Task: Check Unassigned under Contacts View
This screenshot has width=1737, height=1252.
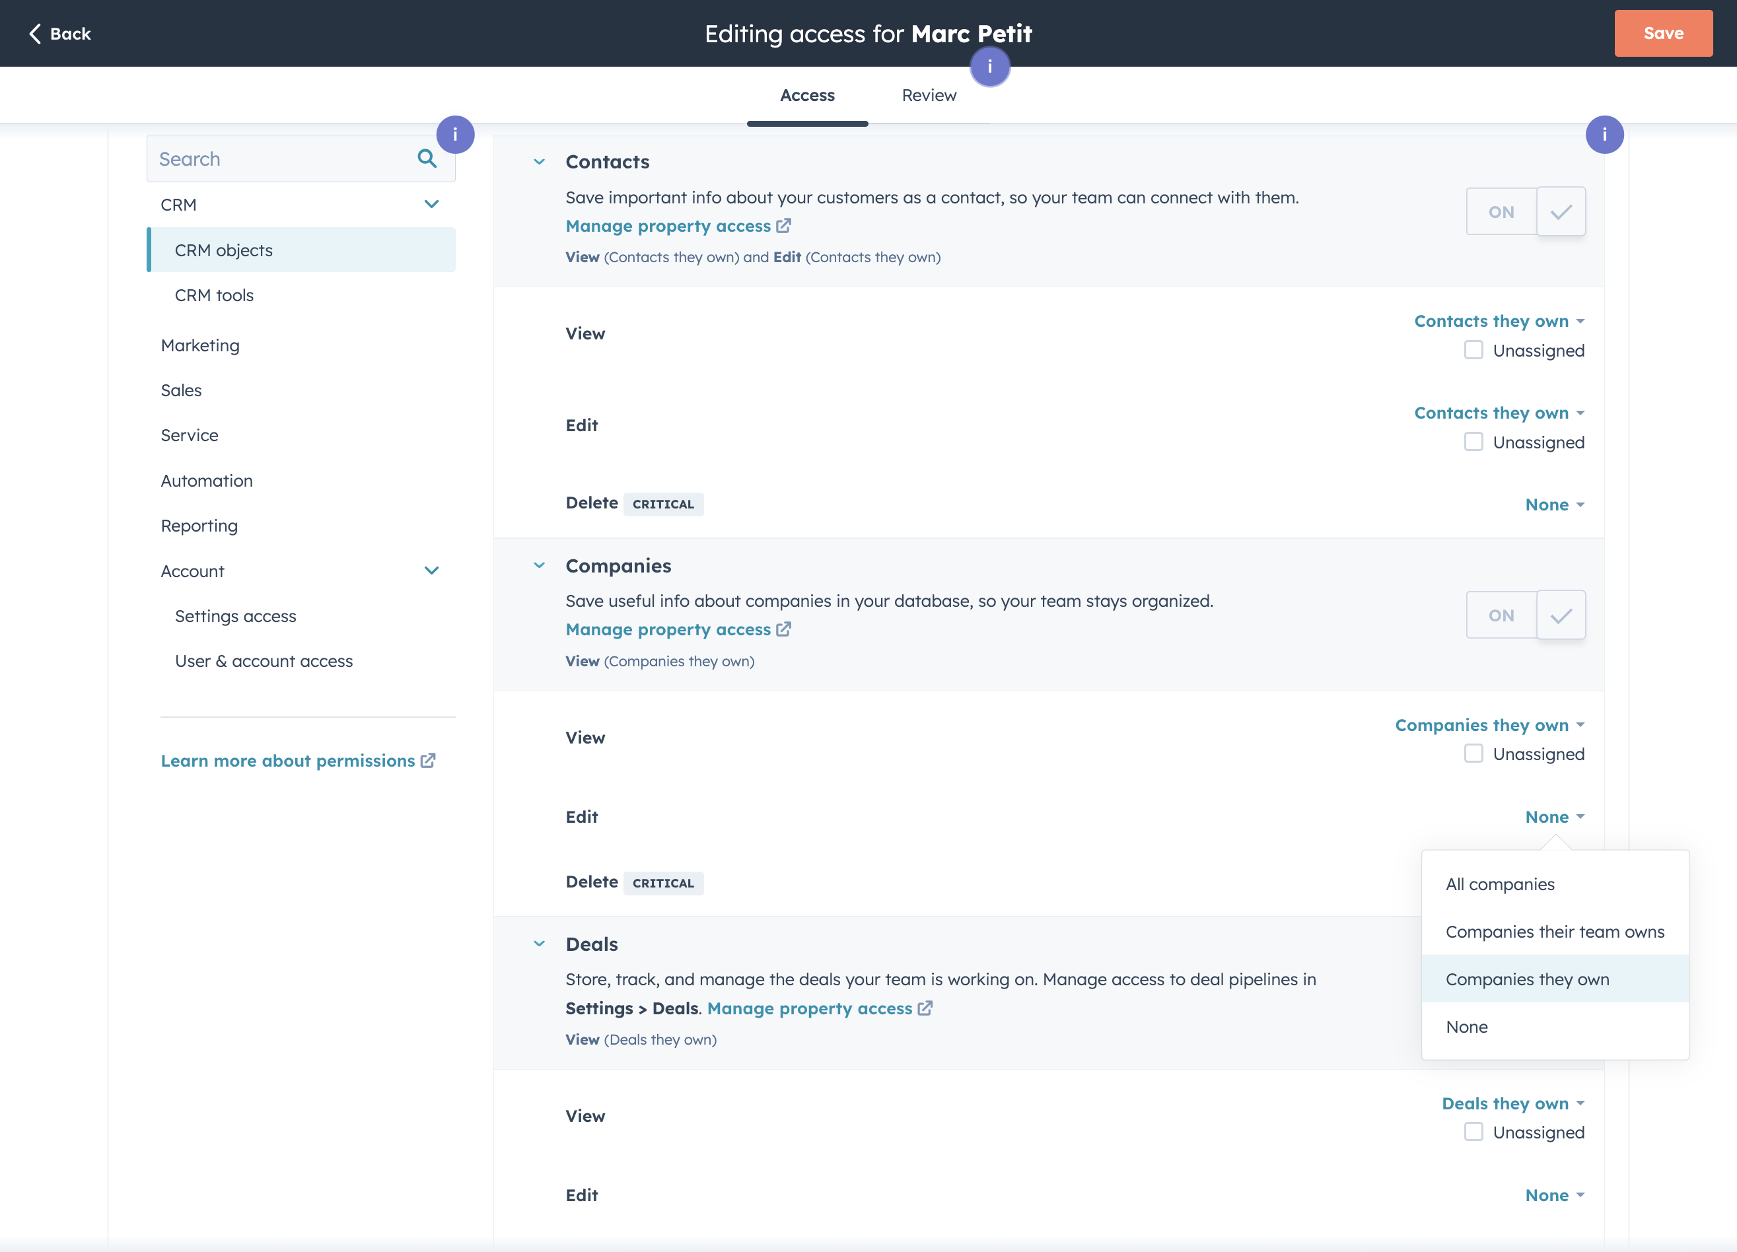Action: click(1473, 350)
